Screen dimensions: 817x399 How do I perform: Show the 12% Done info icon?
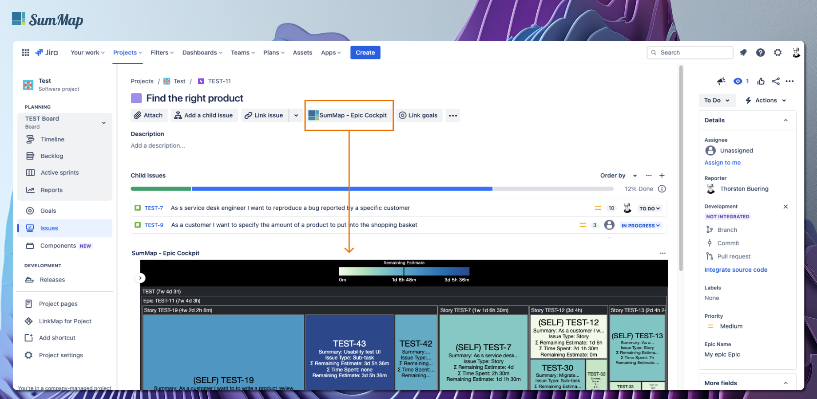click(x=662, y=189)
